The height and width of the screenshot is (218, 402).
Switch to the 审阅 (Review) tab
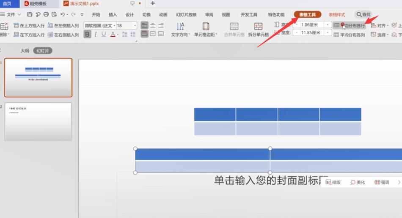point(209,15)
